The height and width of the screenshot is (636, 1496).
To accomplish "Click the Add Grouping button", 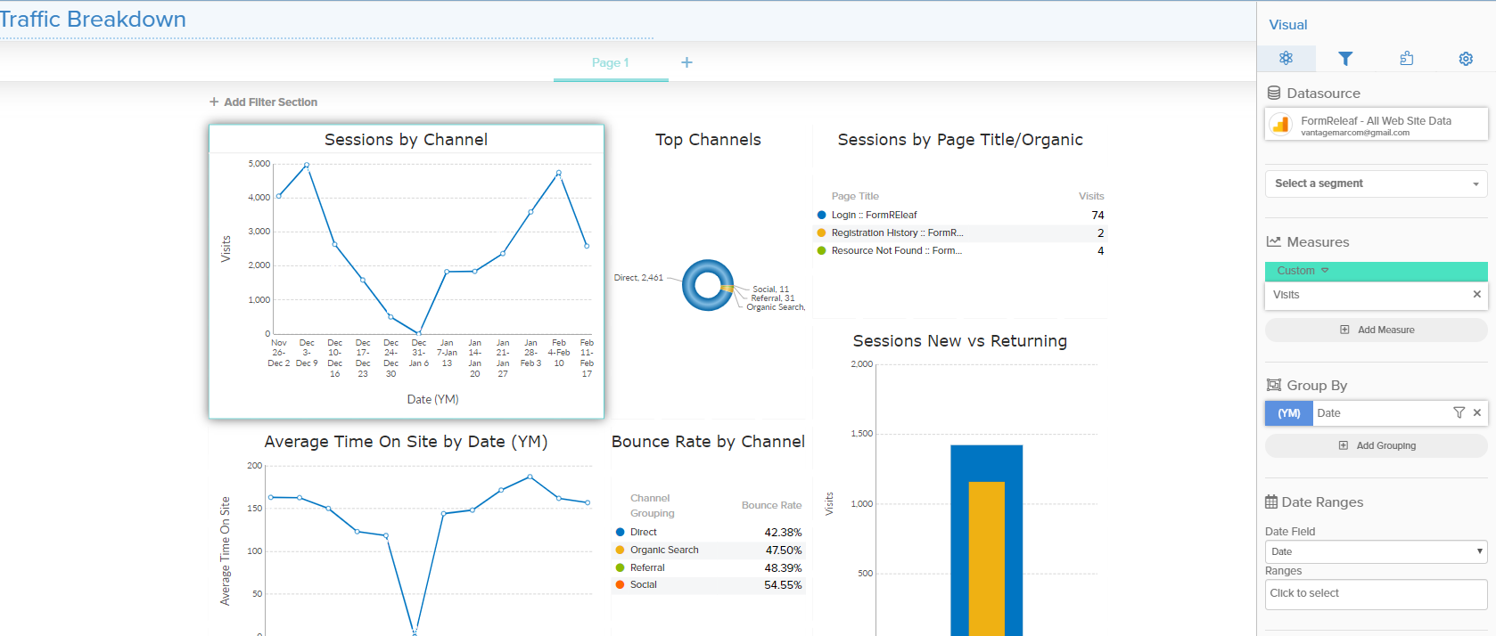I will coord(1376,445).
